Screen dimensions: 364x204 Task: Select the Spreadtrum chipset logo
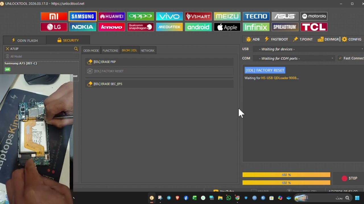[x=285, y=27]
